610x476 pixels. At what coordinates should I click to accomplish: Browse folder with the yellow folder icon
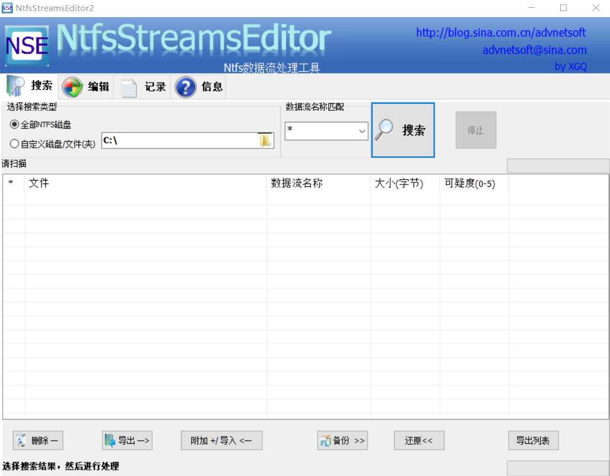[265, 140]
